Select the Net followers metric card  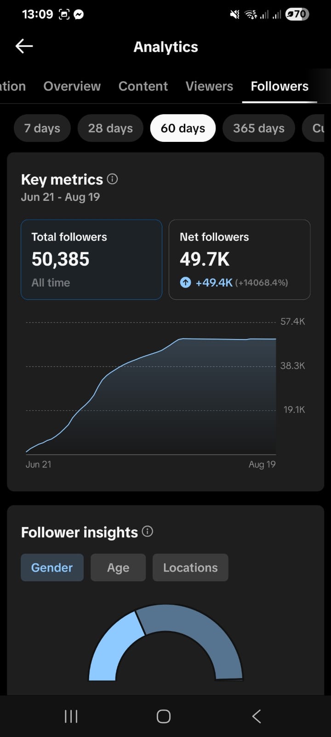240,260
